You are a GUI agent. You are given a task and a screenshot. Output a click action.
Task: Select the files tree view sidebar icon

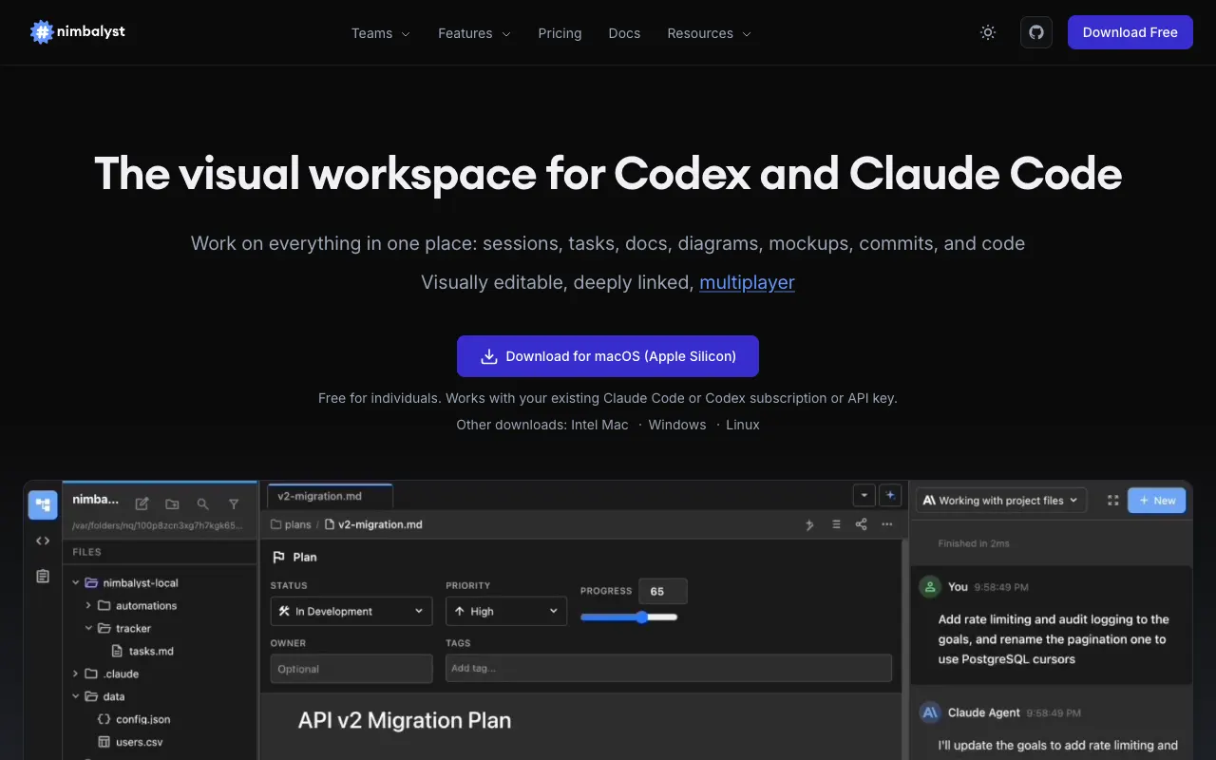click(x=43, y=504)
